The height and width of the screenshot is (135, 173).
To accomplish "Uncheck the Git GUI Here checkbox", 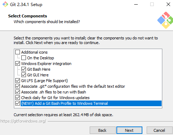I will pyautogui.click(x=23, y=75).
